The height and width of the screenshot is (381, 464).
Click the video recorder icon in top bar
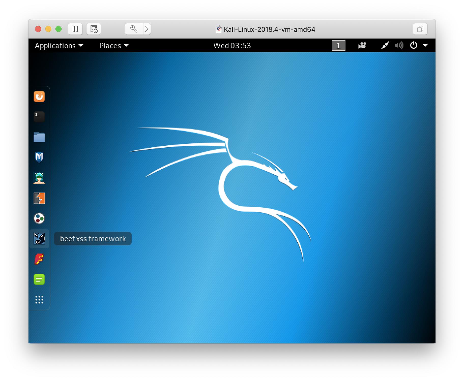(362, 45)
